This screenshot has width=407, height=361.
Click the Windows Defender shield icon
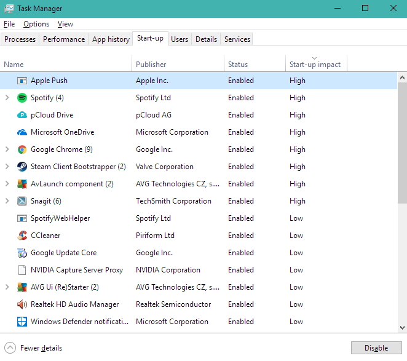point(22,322)
